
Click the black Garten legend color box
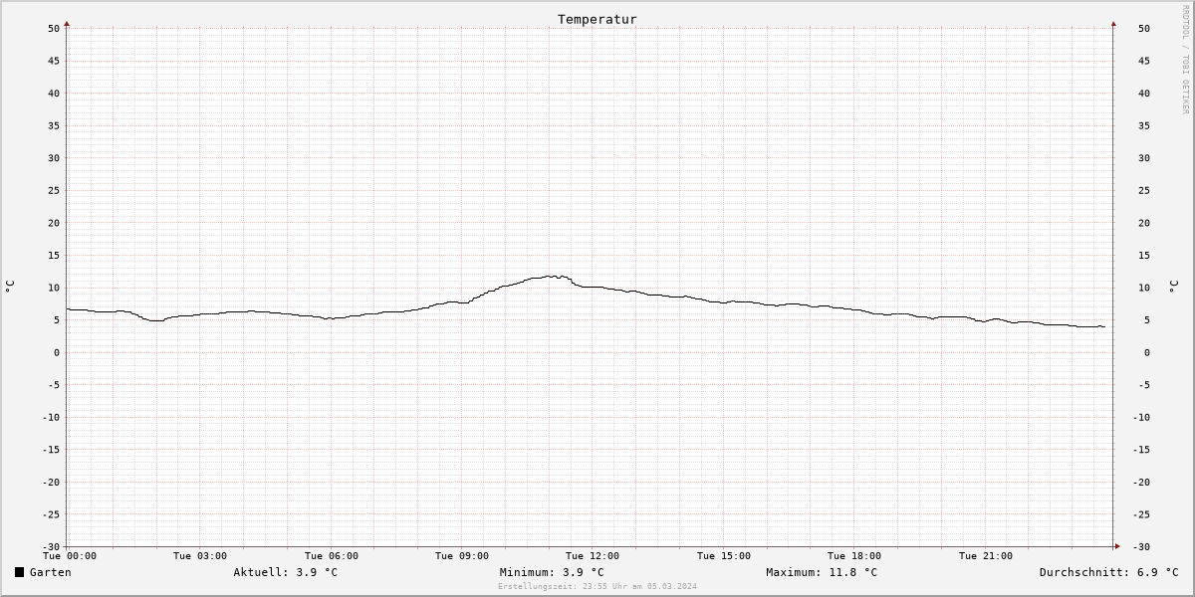click(x=19, y=572)
